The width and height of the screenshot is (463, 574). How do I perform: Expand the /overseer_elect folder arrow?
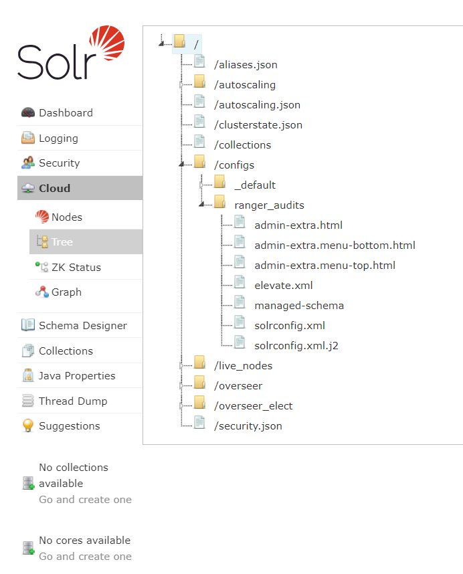coord(181,405)
